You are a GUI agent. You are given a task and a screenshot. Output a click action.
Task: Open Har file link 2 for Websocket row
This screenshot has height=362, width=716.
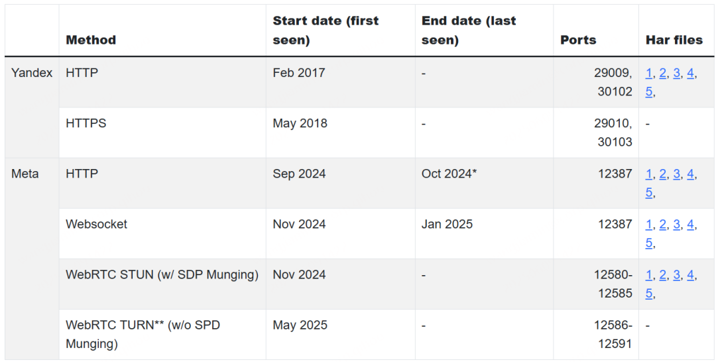(662, 225)
